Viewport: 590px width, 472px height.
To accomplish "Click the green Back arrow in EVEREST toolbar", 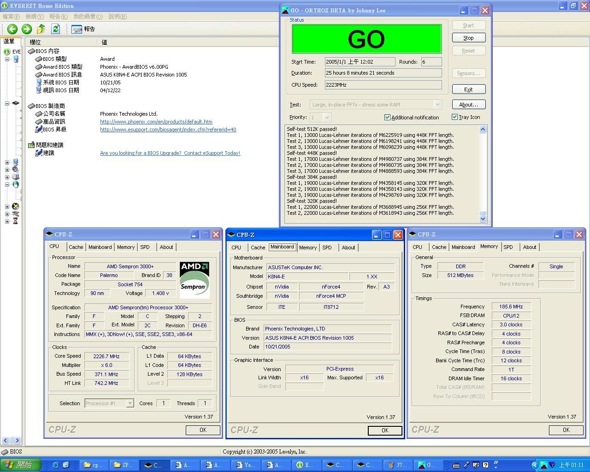I will tap(12, 29).
